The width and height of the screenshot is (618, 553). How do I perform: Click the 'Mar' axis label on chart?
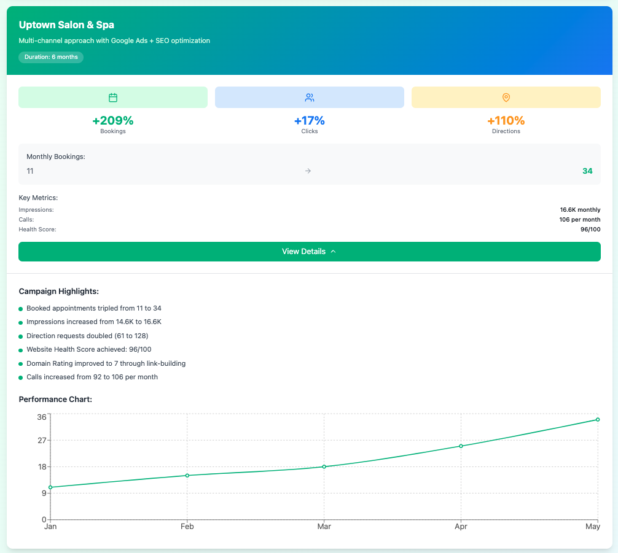tap(324, 526)
